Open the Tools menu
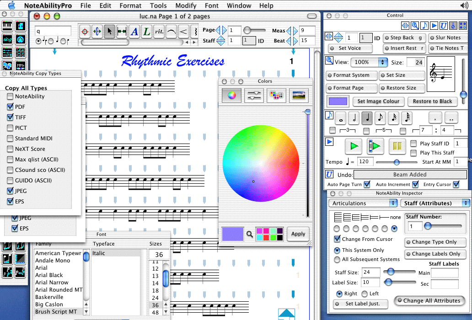Image resolution: width=472 pixels, height=320 pixels. [158, 5]
